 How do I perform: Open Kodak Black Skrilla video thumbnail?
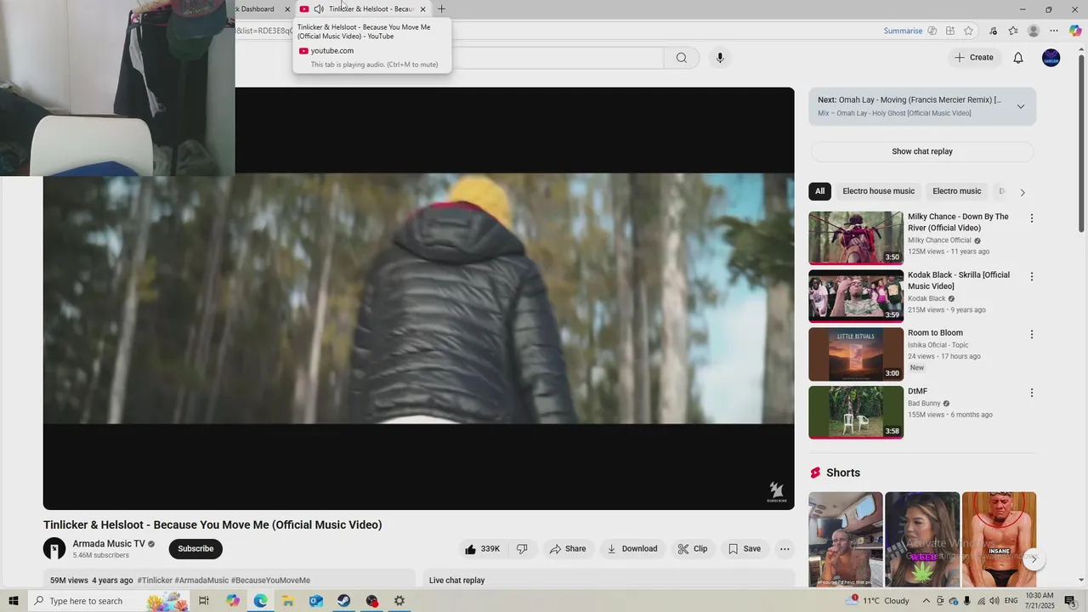[856, 296]
